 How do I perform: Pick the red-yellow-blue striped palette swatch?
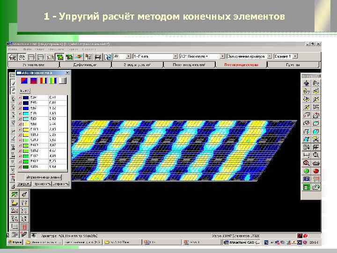pos(44,81)
